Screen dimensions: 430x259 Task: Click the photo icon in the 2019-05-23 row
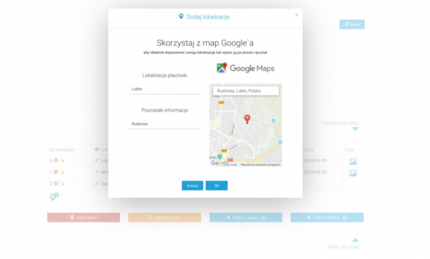(353, 172)
